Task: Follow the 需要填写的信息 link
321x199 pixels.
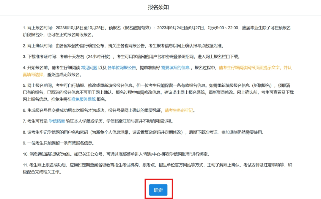Action: click(x=175, y=68)
